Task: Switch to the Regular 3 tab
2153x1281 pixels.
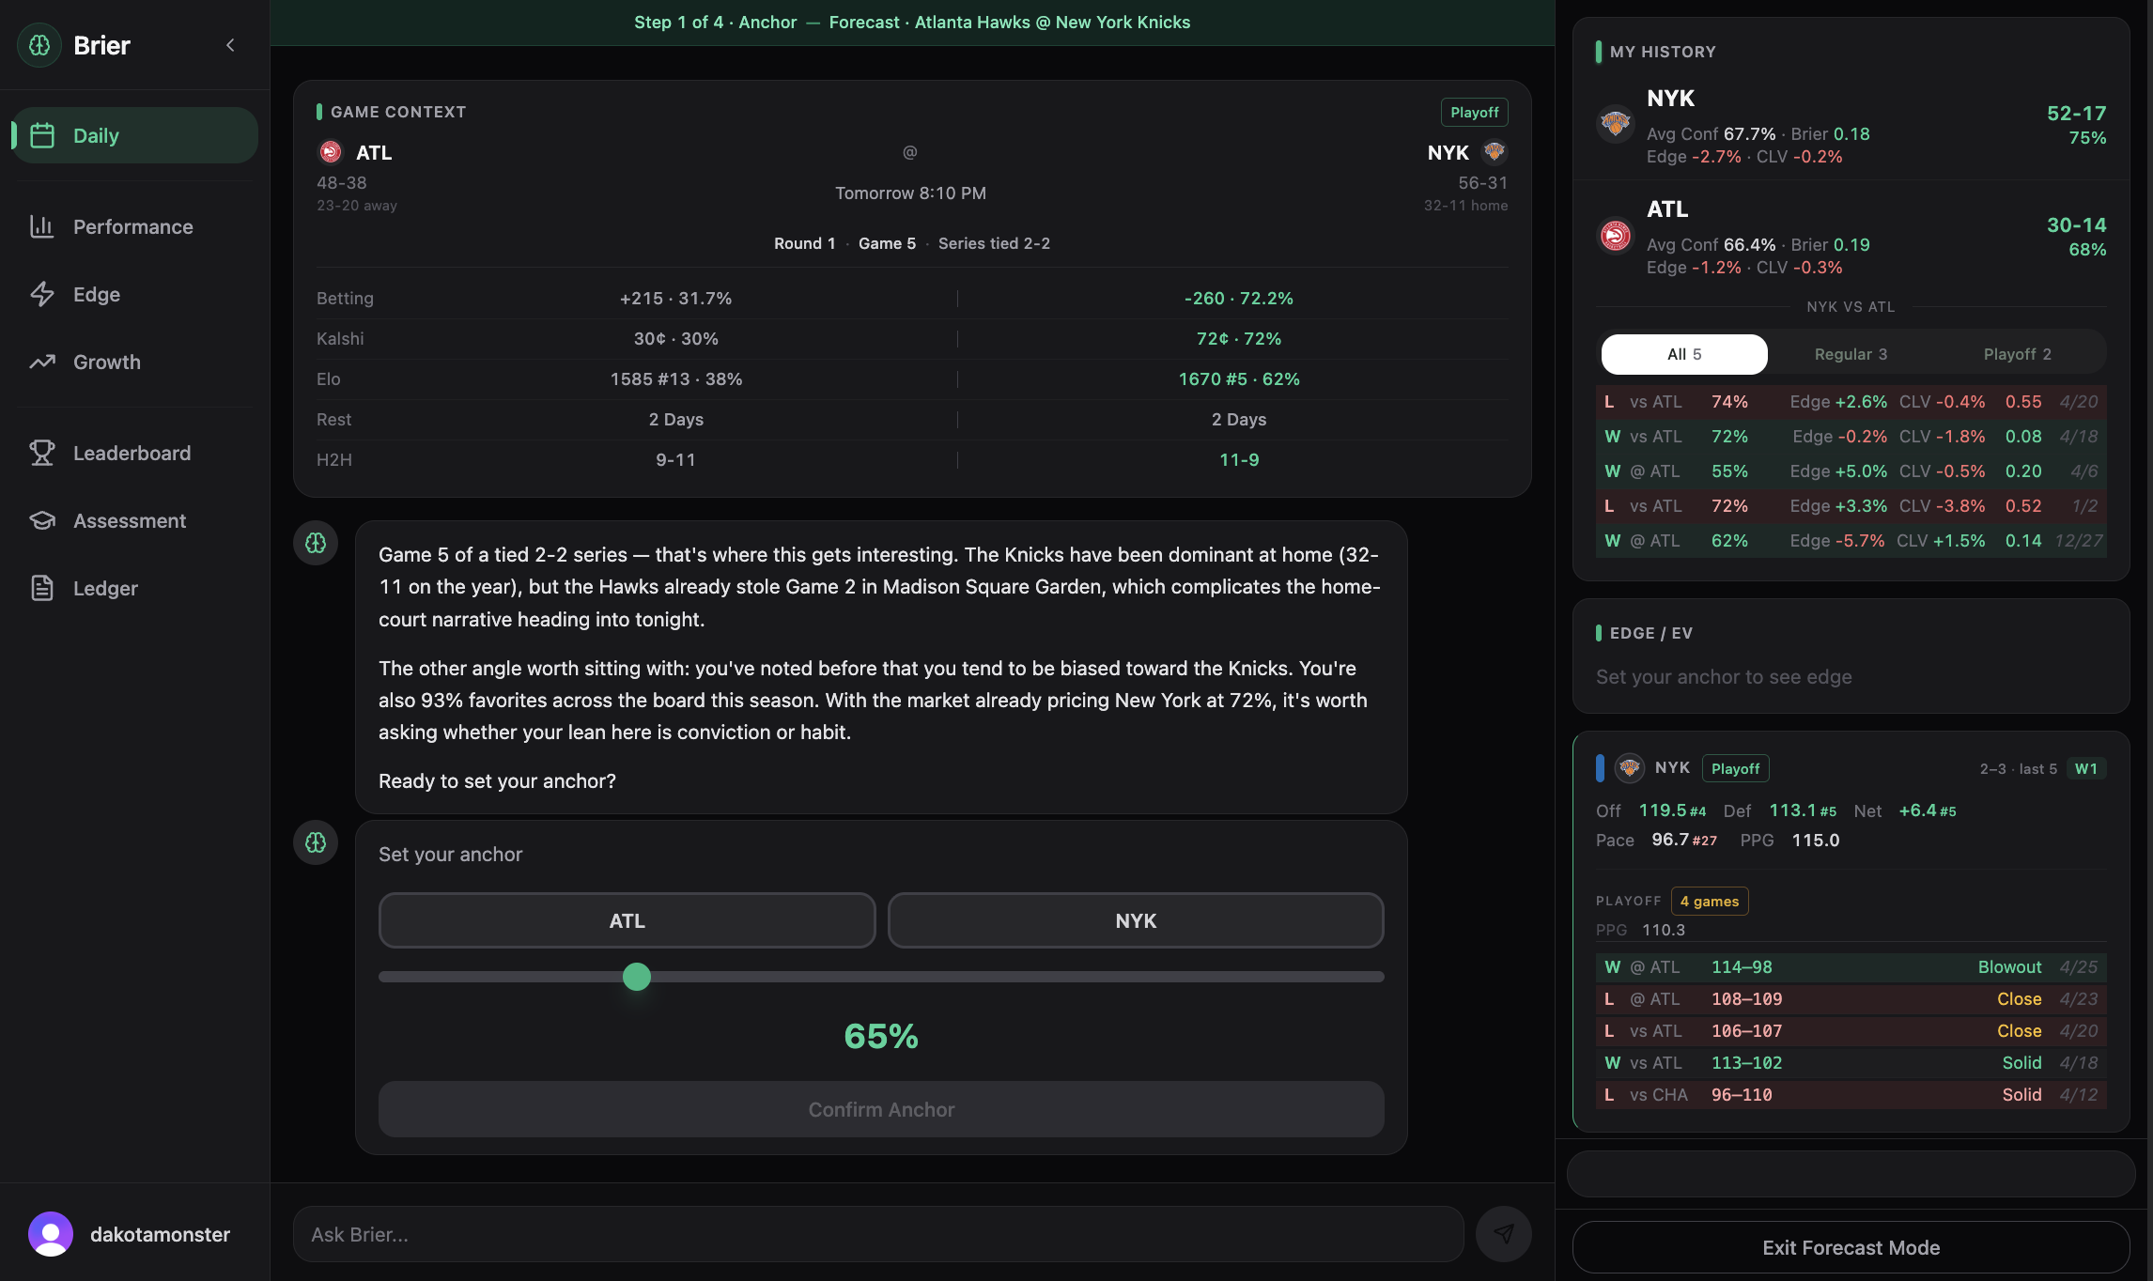Action: 1851,354
